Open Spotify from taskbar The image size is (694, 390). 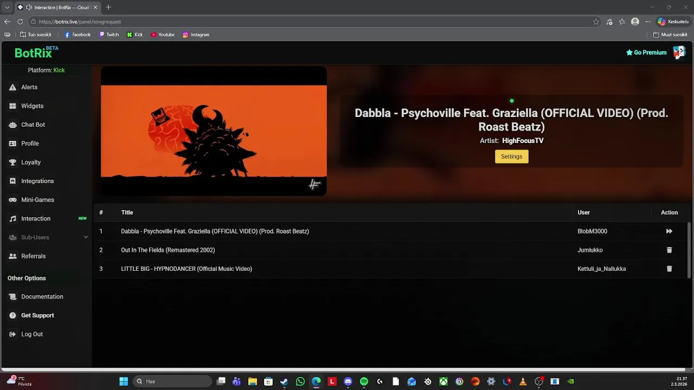pyautogui.click(x=364, y=381)
